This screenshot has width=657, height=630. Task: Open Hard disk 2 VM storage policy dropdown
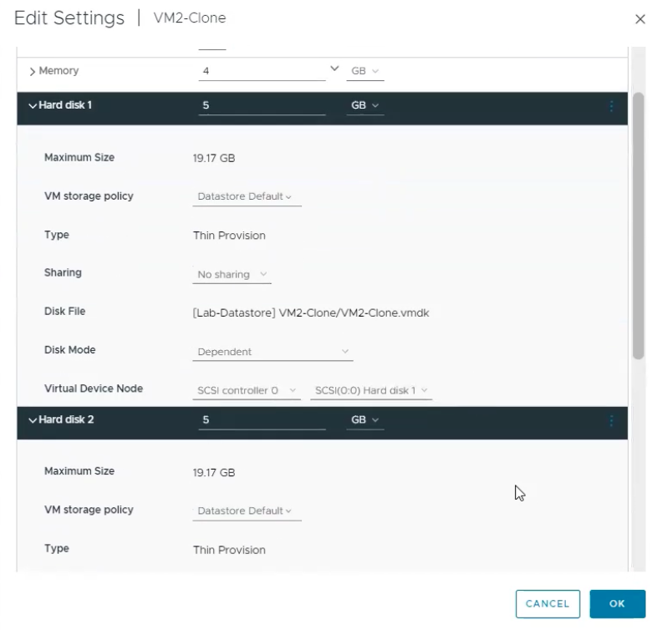tap(246, 511)
